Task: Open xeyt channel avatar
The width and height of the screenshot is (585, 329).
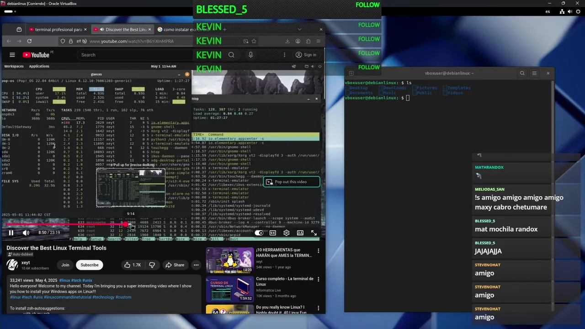Action: [x=12, y=265]
